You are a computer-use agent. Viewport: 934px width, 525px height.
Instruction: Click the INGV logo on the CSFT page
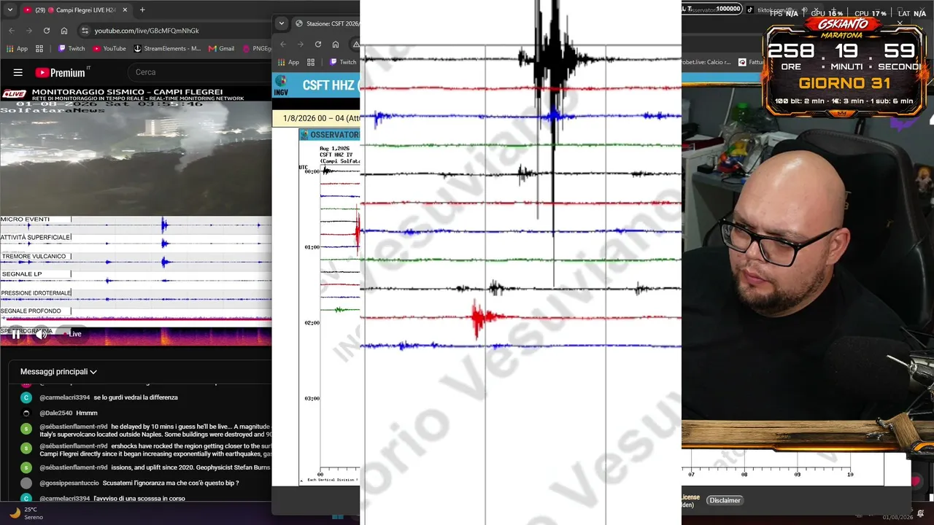click(x=281, y=85)
